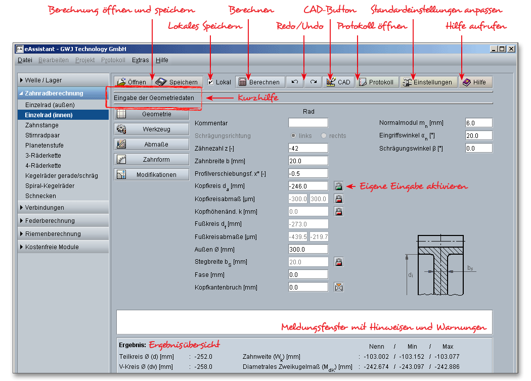Select Planetenstufe in the sidebar
This screenshot has width=531, height=381.
click(45, 146)
